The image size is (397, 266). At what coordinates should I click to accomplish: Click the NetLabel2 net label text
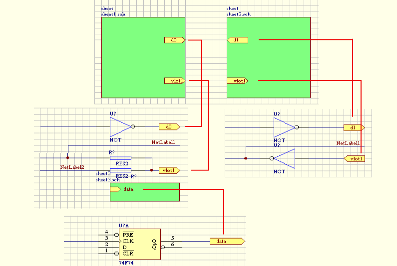pyautogui.click(x=72, y=167)
